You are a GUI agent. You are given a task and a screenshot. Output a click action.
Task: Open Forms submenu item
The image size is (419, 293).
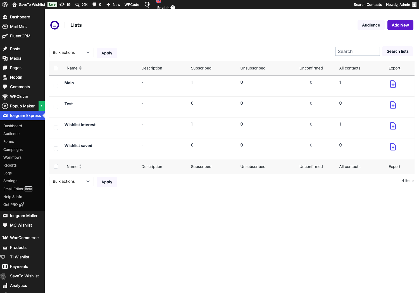click(9, 141)
